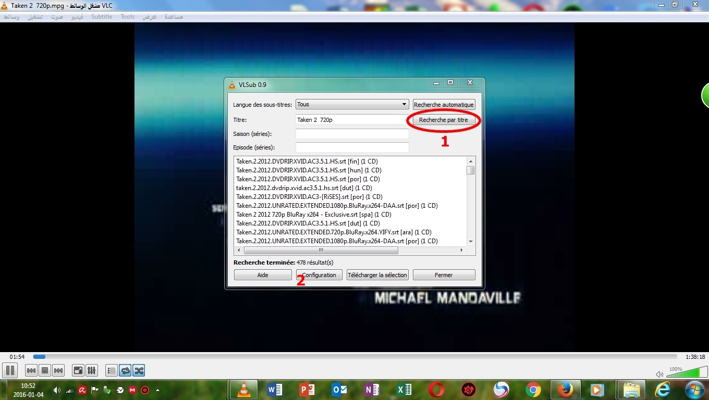Mute audio via VLC speaker icon
This screenshot has width=709, height=400.
pos(659,374)
